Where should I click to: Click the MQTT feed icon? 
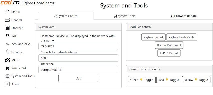click(7, 60)
